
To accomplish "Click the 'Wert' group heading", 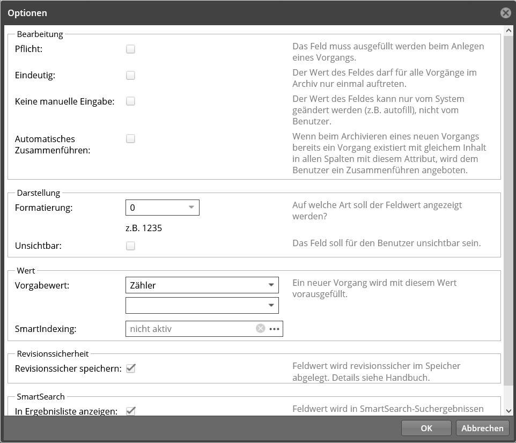I will [26, 270].
